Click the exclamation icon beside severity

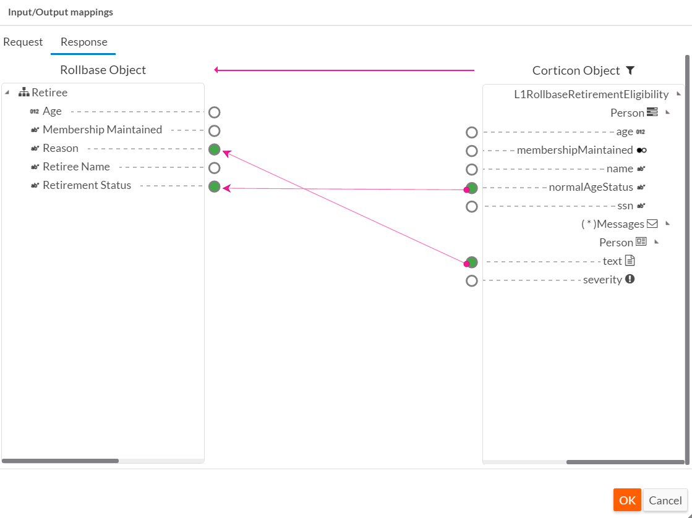pos(630,279)
